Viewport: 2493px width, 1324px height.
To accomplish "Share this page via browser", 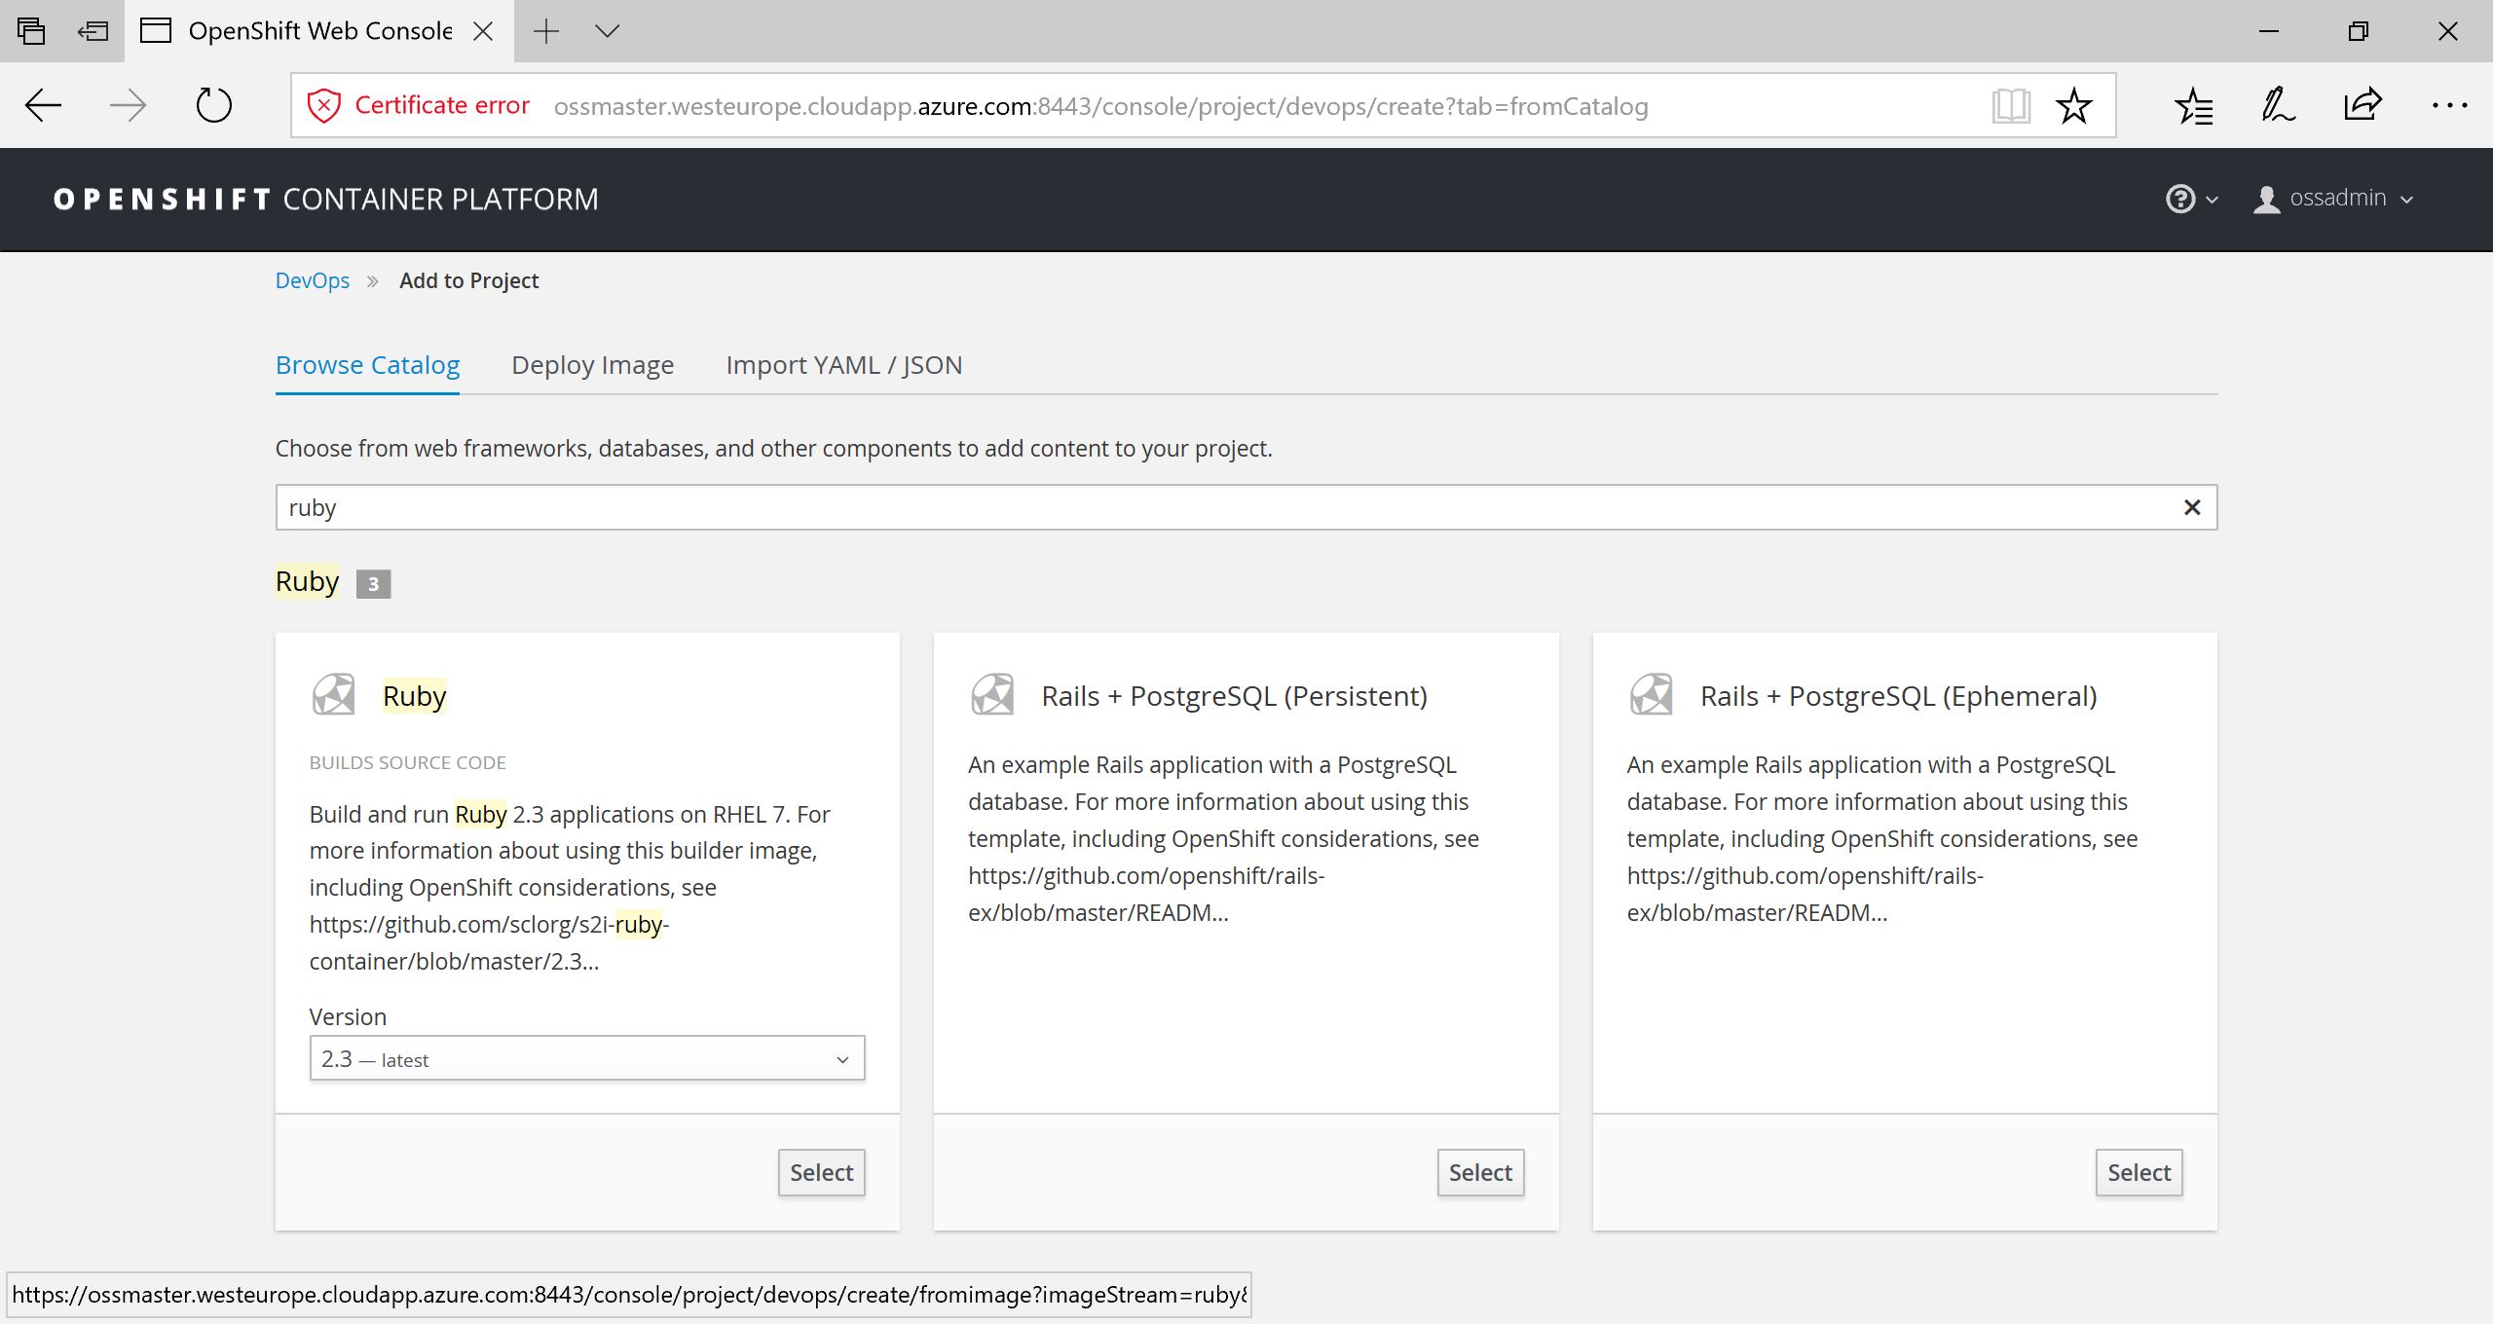I will coord(2363,105).
